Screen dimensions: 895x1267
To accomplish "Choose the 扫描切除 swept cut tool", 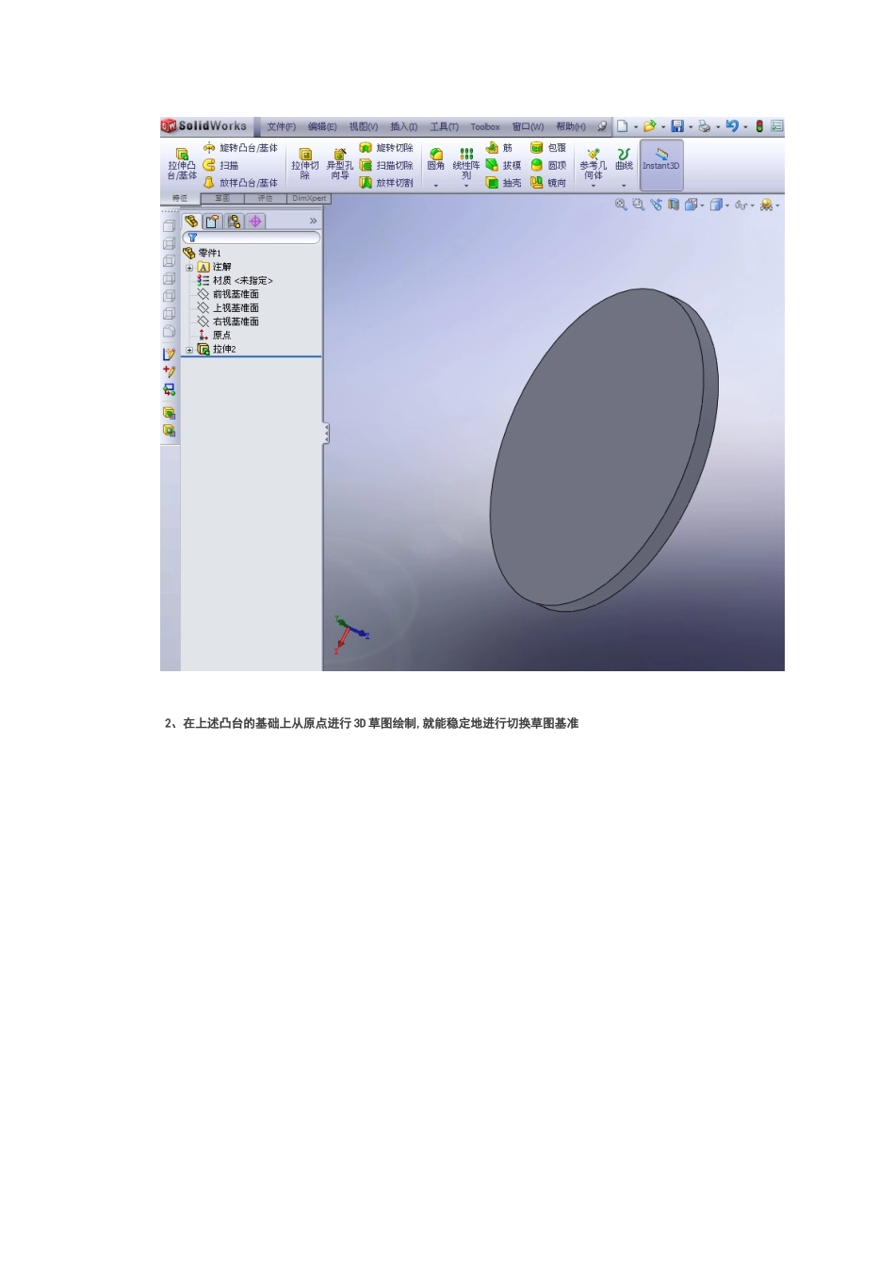I will click(x=386, y=165).
